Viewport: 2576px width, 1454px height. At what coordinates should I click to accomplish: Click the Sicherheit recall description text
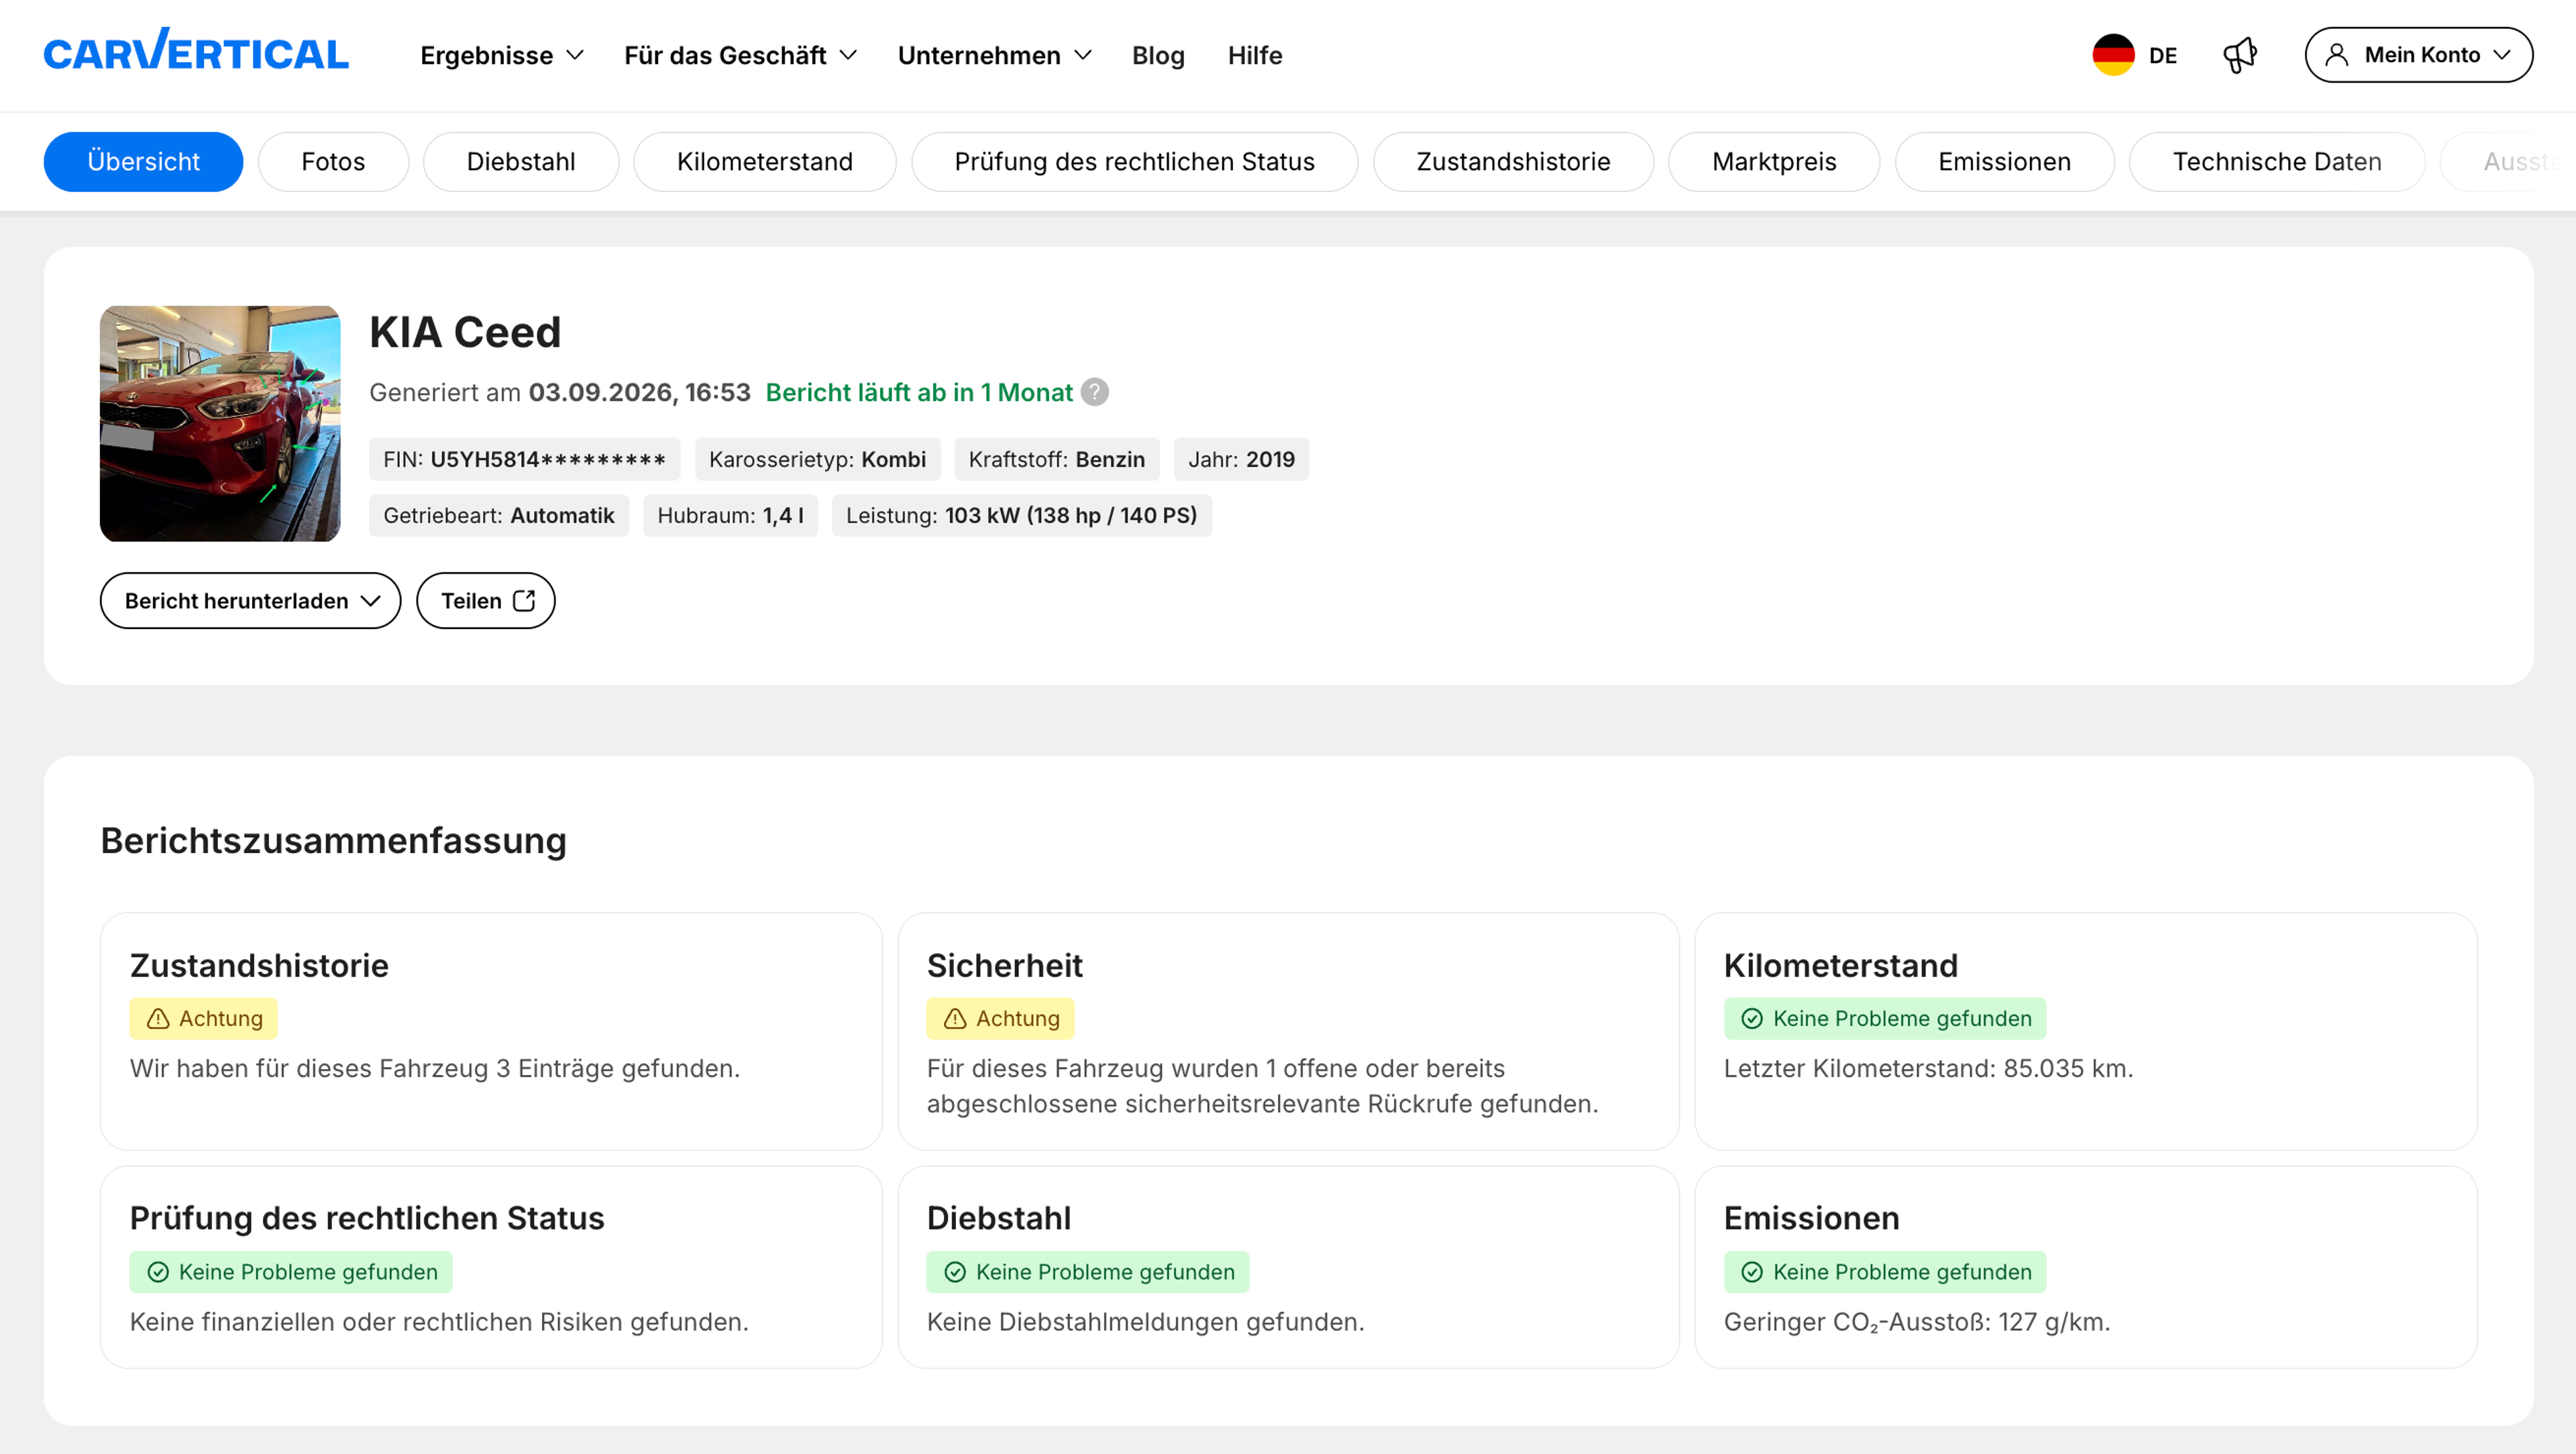point(1263,1086)
